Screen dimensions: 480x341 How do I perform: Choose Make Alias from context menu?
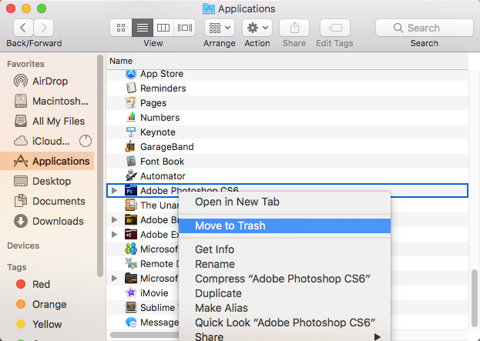tap(285, 308)
